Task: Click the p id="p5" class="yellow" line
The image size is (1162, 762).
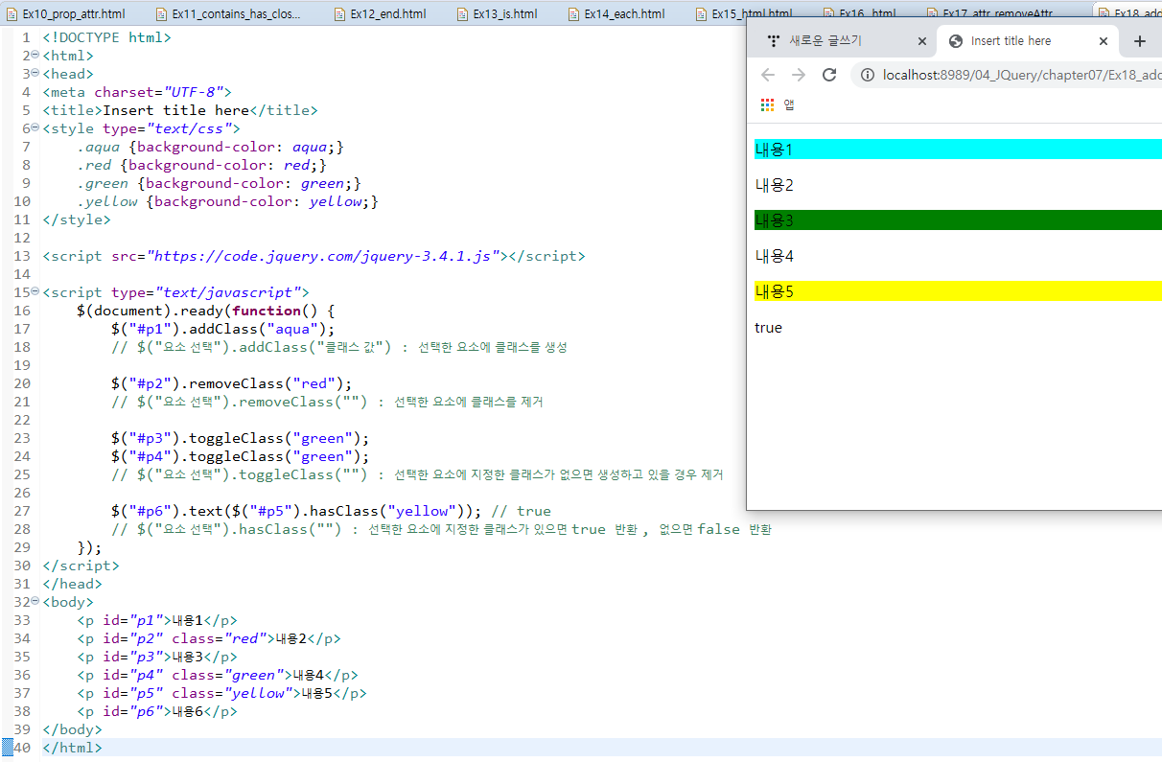Action: click(x=221, y=693)
